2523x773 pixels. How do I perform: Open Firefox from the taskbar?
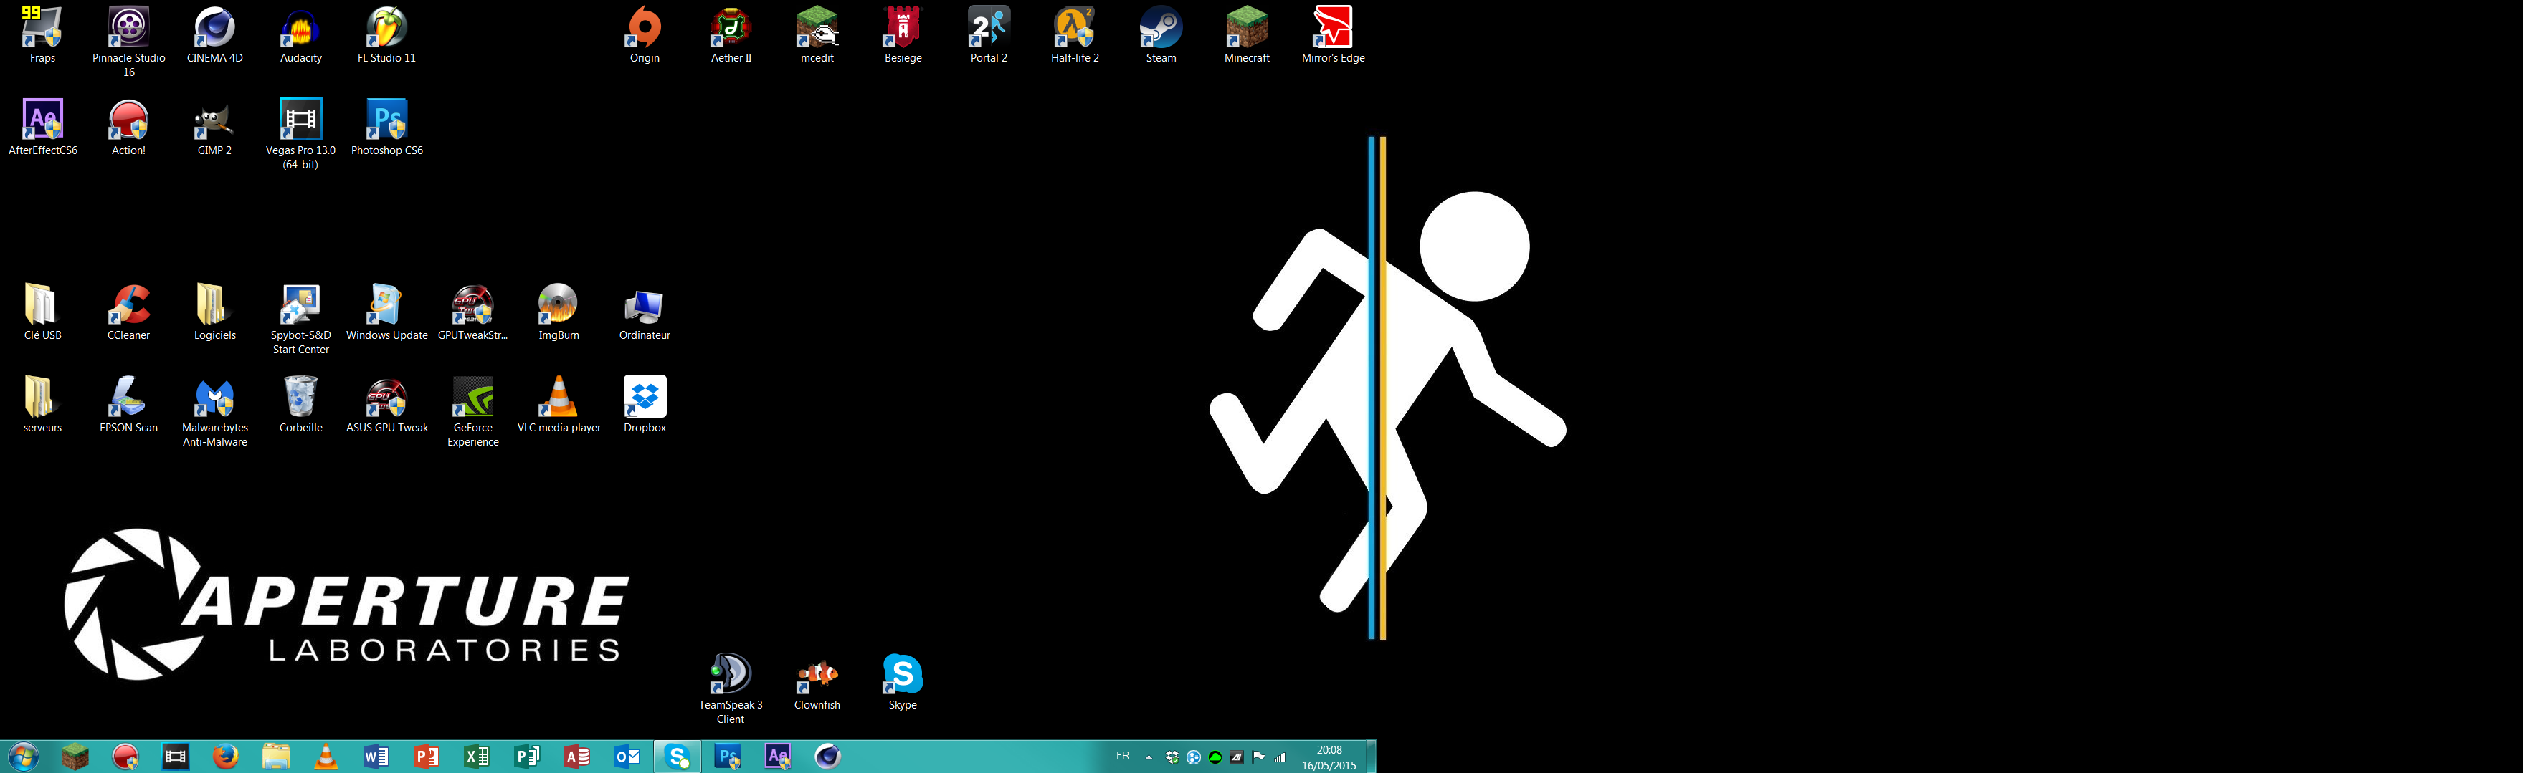point(225,757)
